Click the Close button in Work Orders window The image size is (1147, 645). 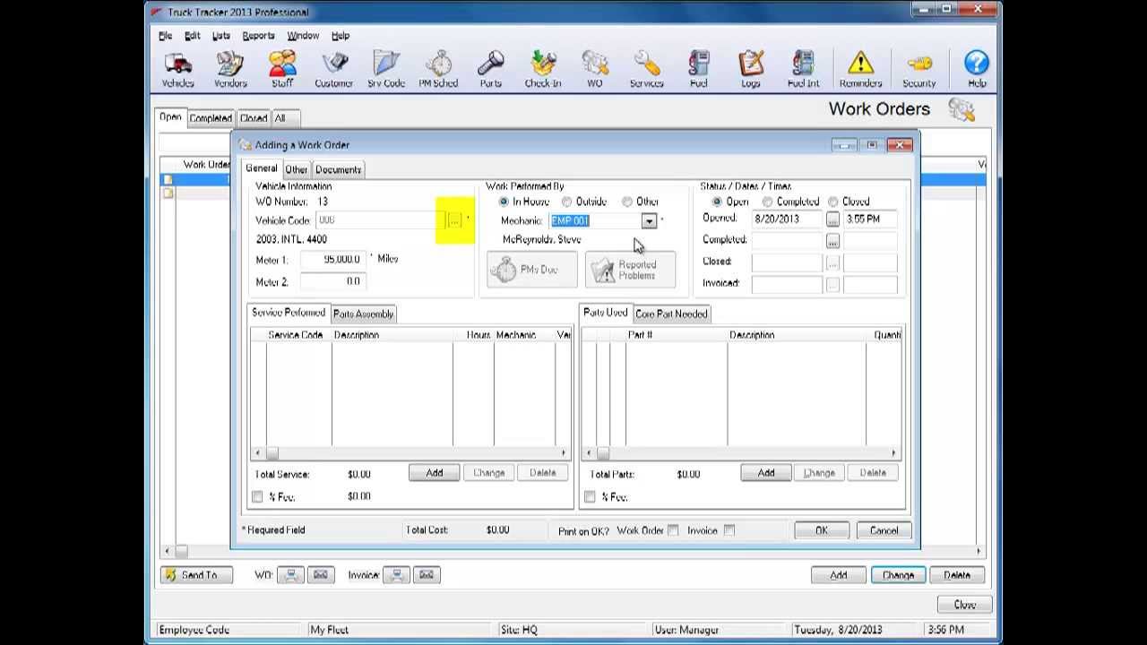tap(964, 605)
